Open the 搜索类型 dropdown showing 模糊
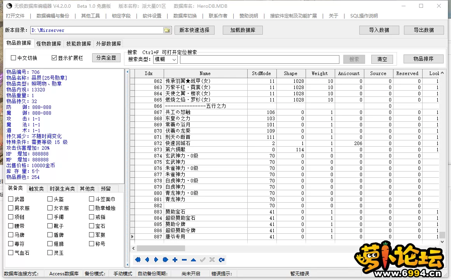 165,59
